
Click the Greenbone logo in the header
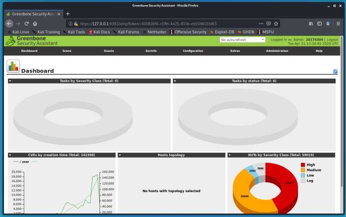pyautogui.click(x=32, y=41)
